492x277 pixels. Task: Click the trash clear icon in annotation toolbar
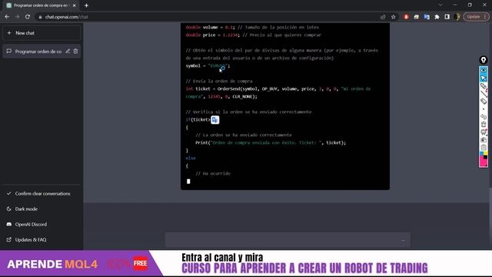pos(484,125)
